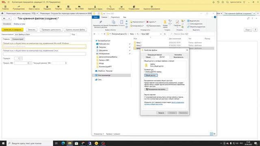Switch to Вид tab in Explorer
The width and height of the screenshot is (260, 146).
[125, 17]
